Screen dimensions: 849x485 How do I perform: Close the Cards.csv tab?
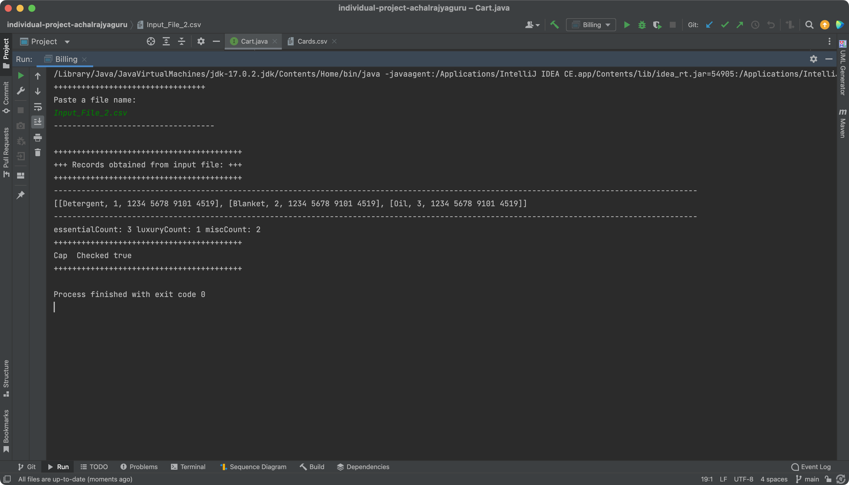(x=334, y=41)
